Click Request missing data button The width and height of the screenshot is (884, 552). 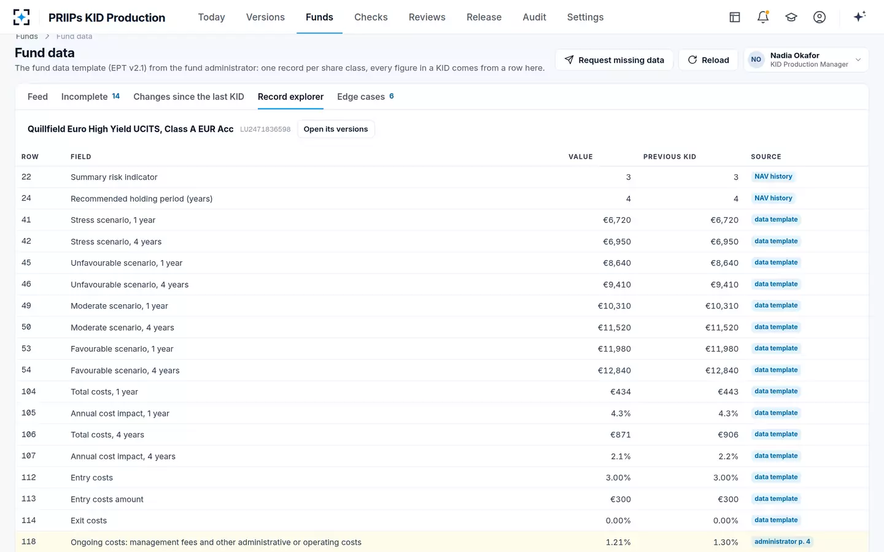pos(614,59)
